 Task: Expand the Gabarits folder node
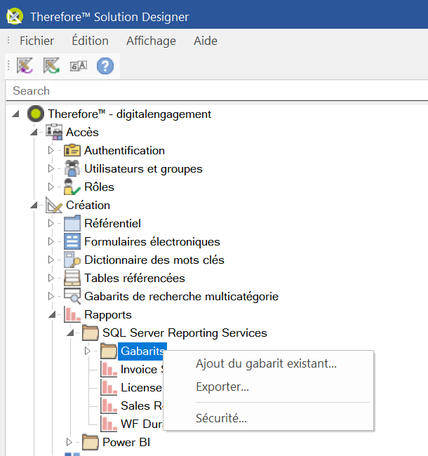pyautogui.click(x=87, y=351)
